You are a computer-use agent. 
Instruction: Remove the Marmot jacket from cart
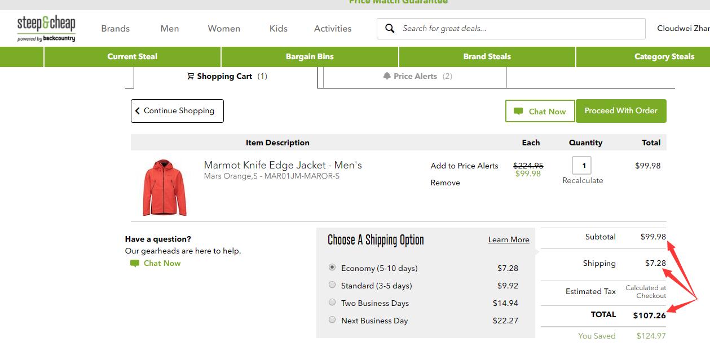click(x=446, y=183)
